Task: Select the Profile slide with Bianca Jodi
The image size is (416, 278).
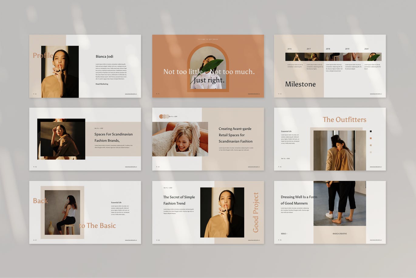Action: click(85, 66)
